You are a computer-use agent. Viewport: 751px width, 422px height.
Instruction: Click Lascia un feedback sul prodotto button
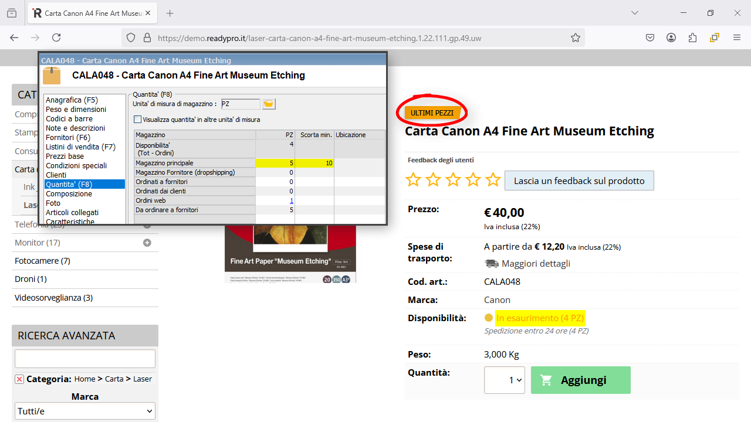pyautogui.click(x=579, y=181)
